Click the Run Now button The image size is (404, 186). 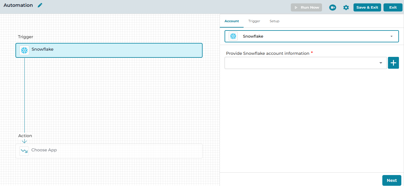[x=306, y=7]
